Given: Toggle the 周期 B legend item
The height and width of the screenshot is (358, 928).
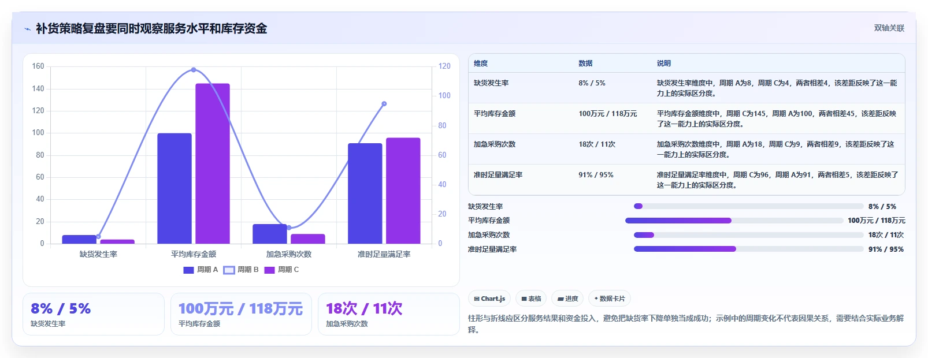Looking at the screenshot, I should [x=241, y=270].
